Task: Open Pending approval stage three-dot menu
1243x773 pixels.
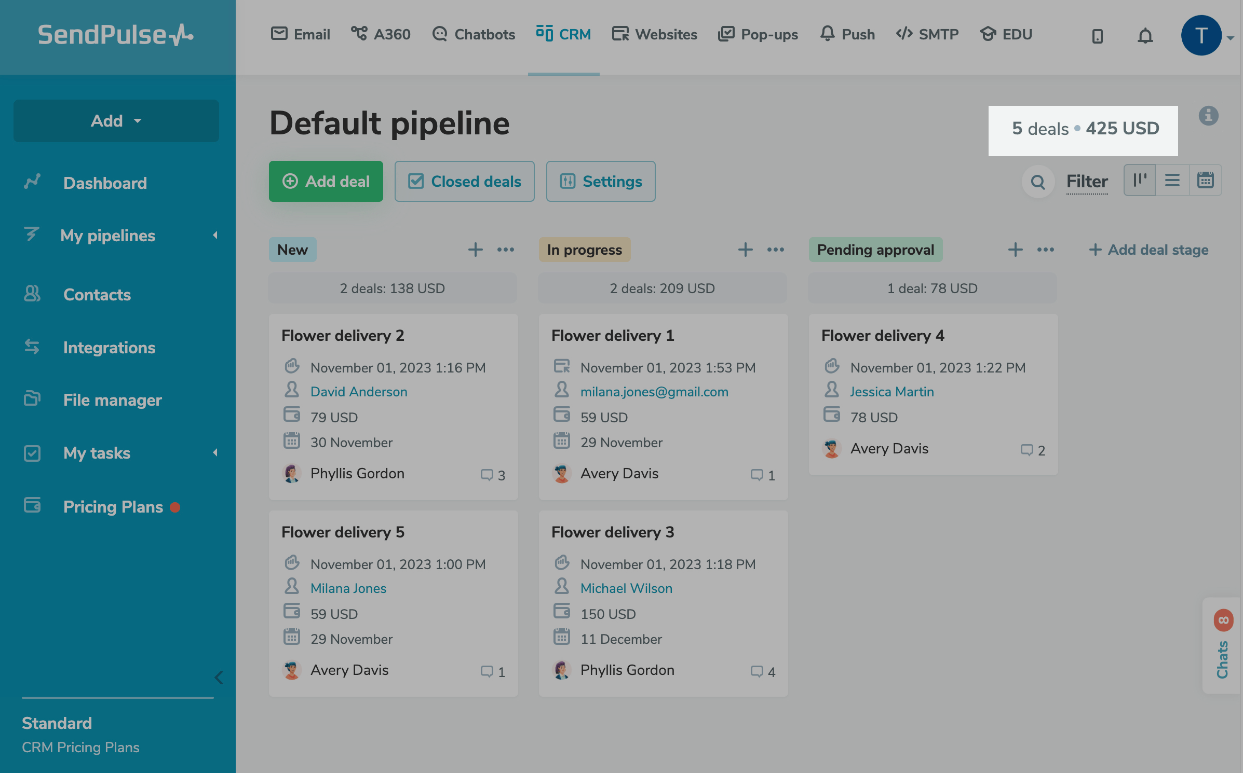Action: (1045, 250)
